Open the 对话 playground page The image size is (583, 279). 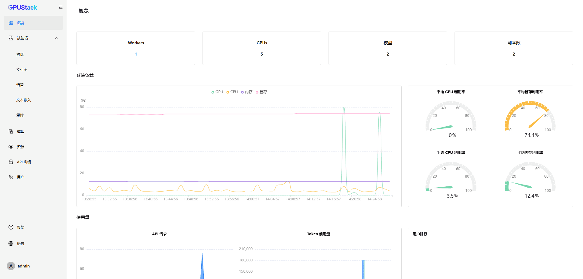pos(33,55)
